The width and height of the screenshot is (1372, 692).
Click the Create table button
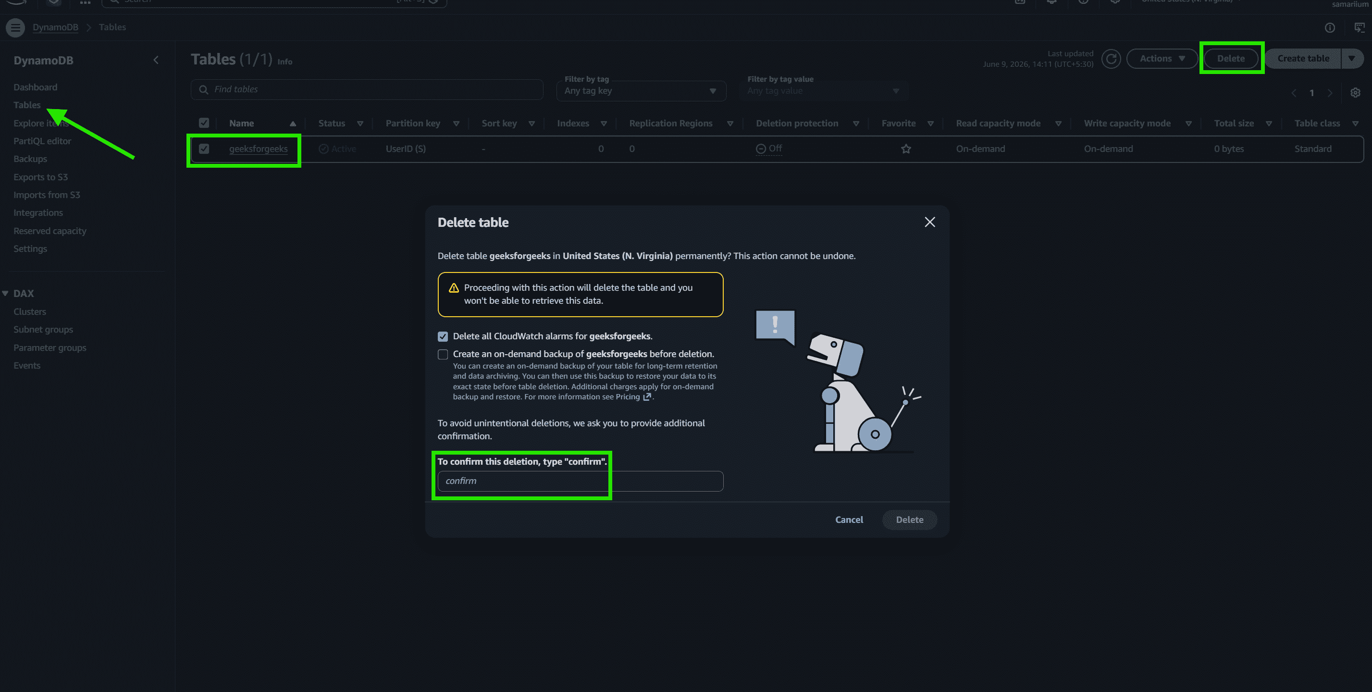tap(1303, 59)
